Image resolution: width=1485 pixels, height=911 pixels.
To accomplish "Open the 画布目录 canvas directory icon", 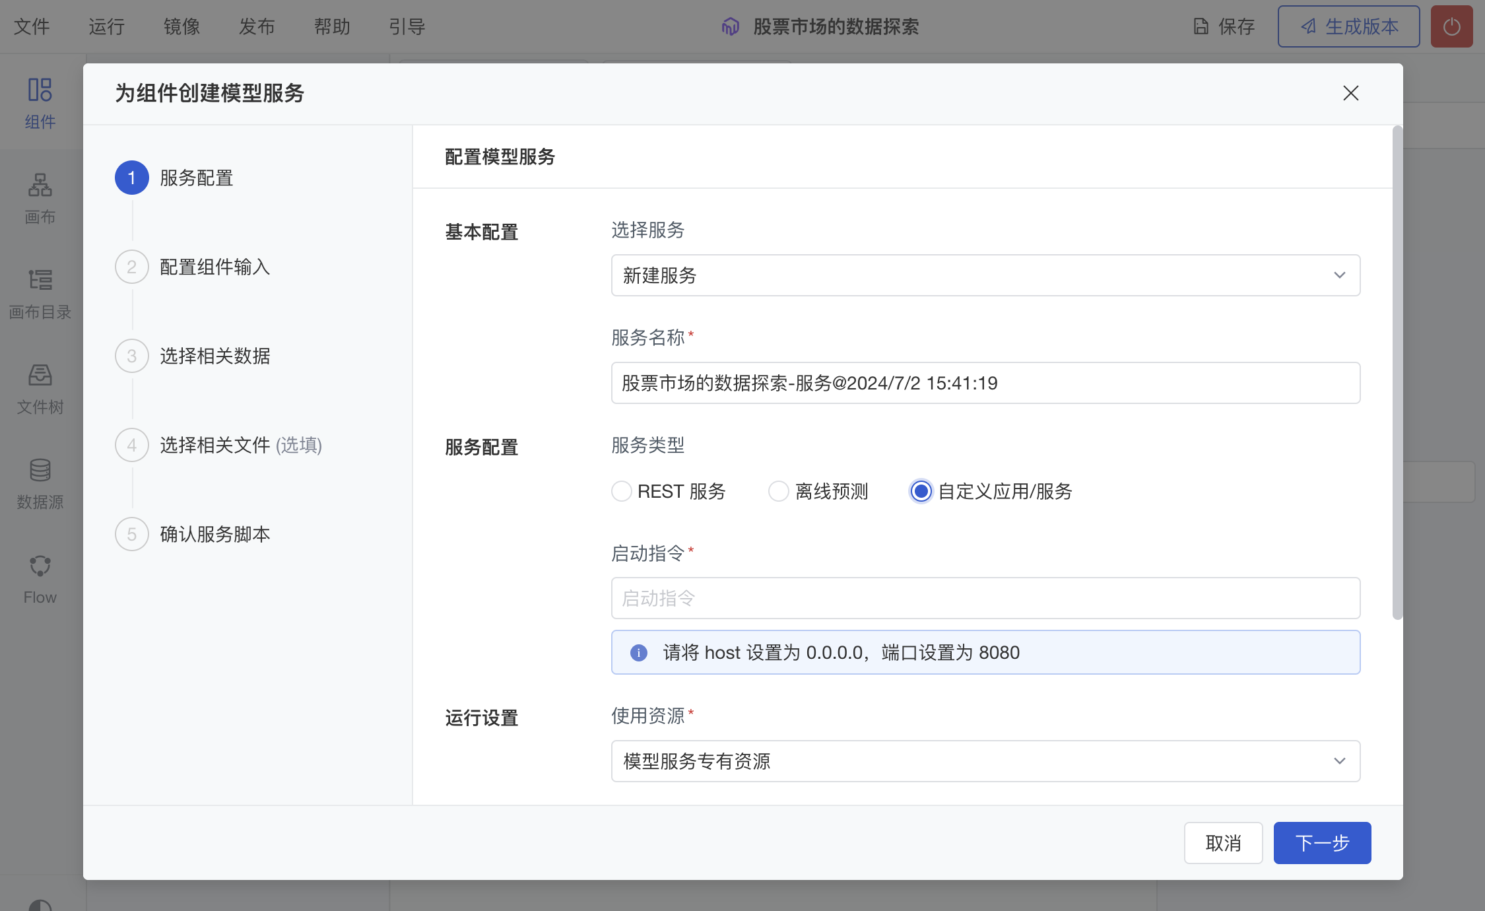I will (x=40, y=281).
